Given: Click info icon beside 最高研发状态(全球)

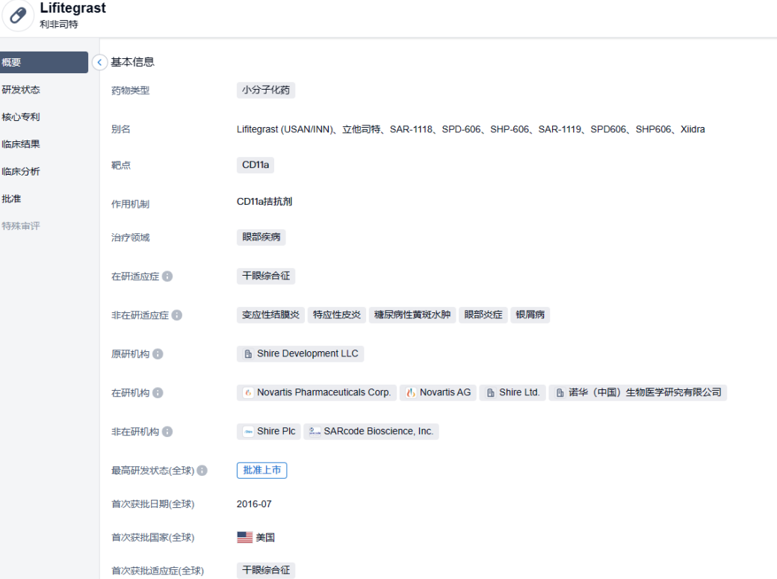Looking at the screenshot, I should pos(202,471).
